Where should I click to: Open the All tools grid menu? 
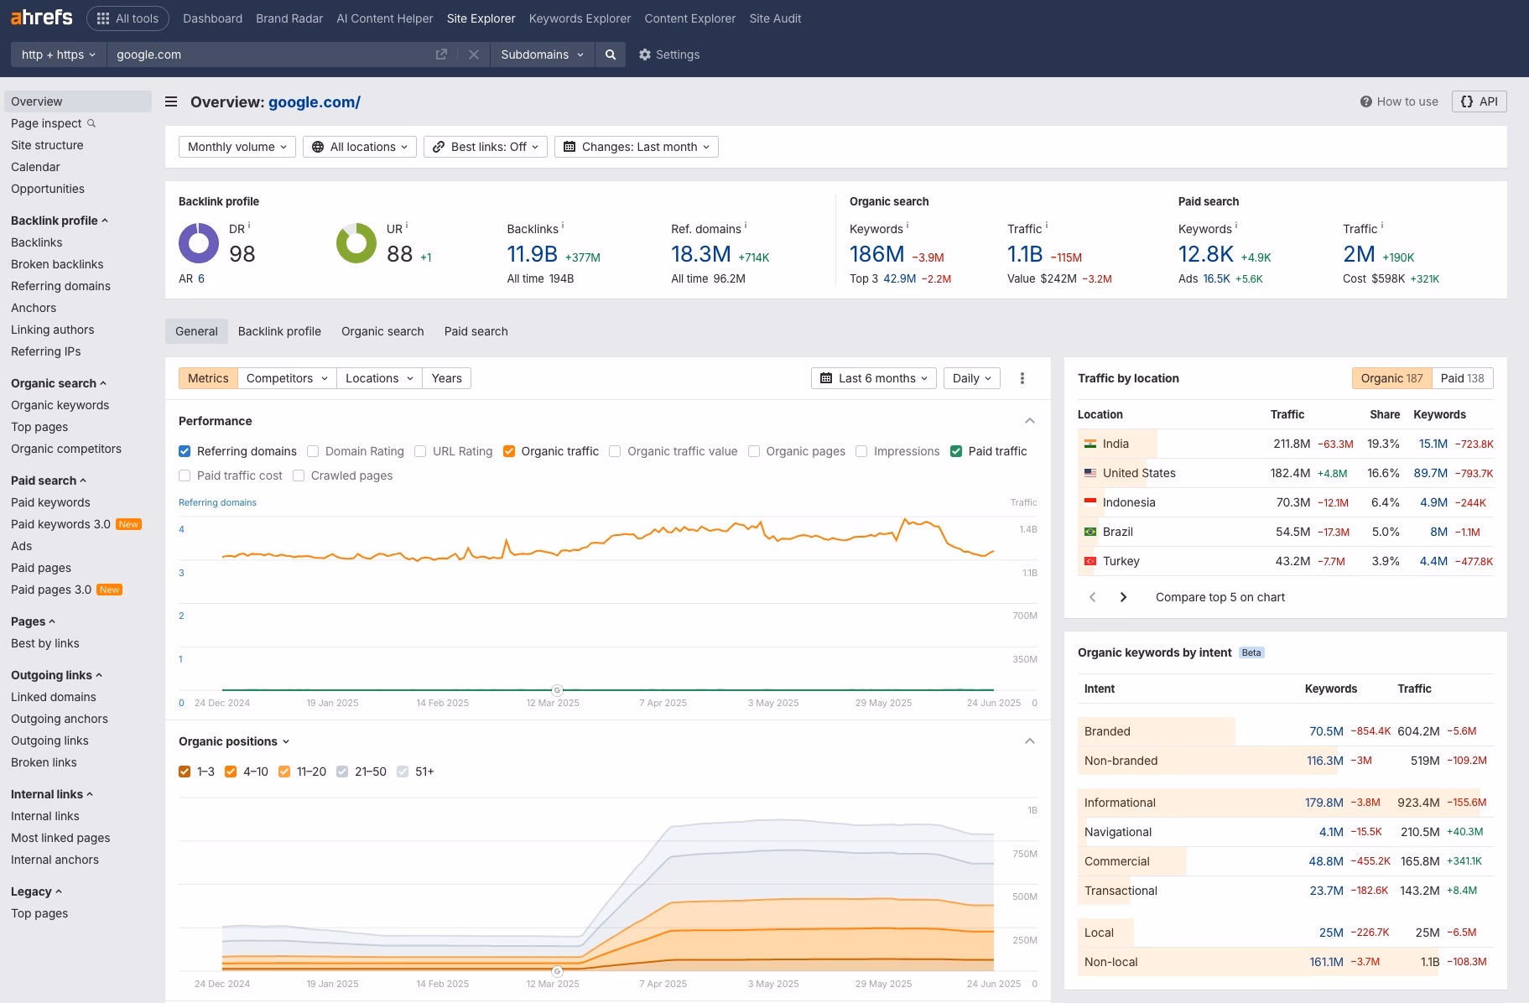point(127,18)
